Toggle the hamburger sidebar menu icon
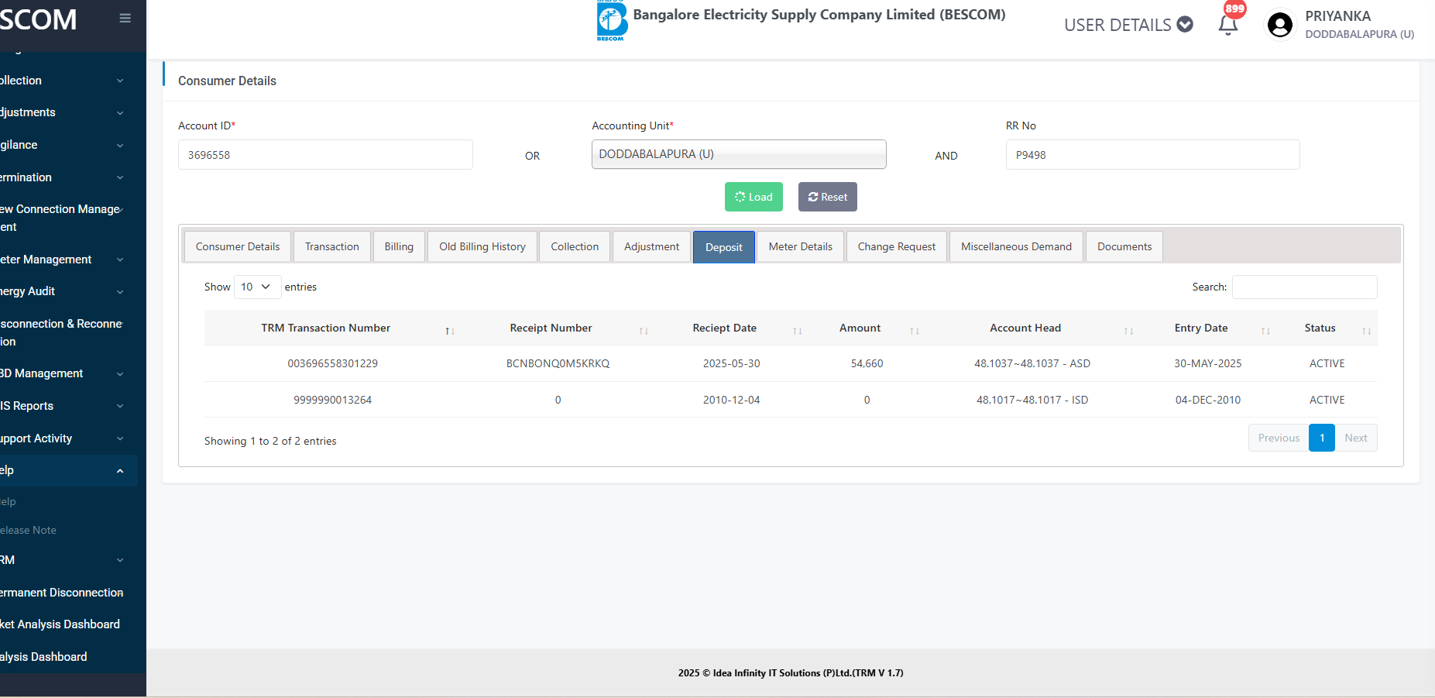Screen dimensions: 1435x698 (x=125, y=19)
